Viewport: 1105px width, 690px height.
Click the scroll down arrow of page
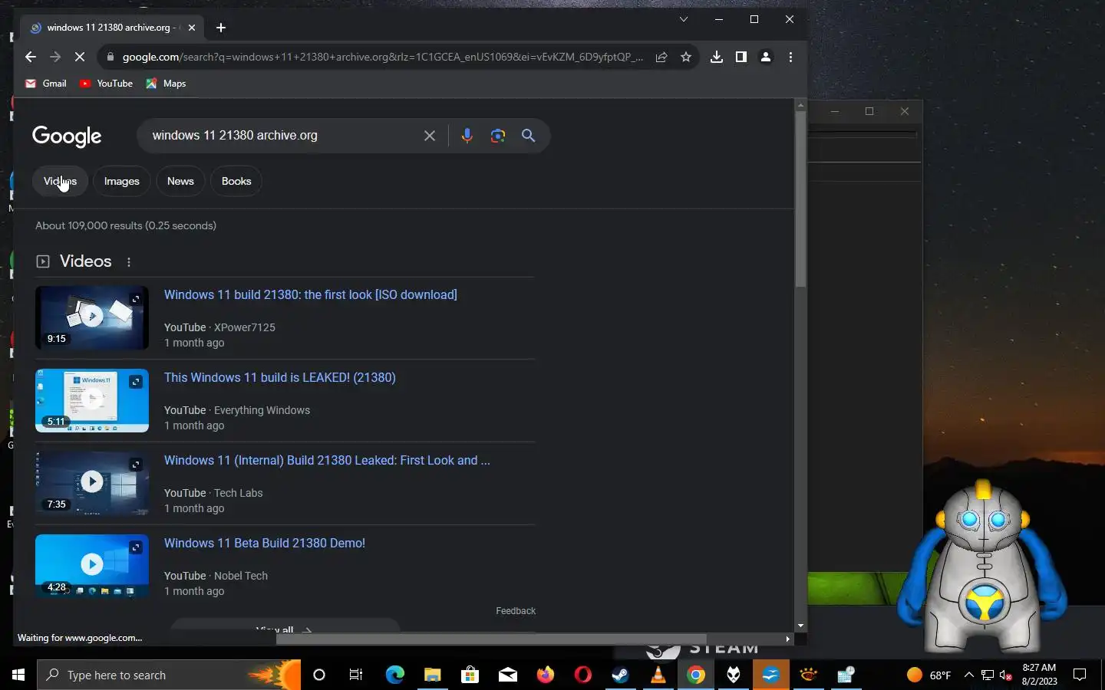pos(800,626)
